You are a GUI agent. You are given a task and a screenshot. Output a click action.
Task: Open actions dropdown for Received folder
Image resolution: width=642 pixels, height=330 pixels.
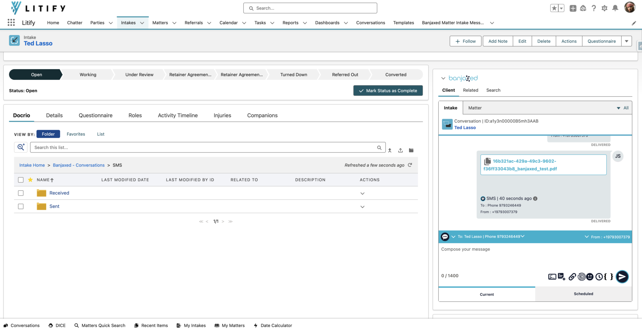[362, 194]
